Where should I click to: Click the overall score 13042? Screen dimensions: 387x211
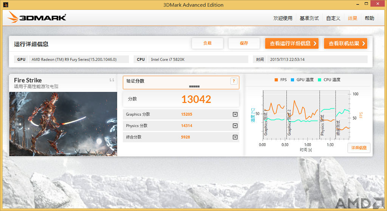[x=196, y=99]
